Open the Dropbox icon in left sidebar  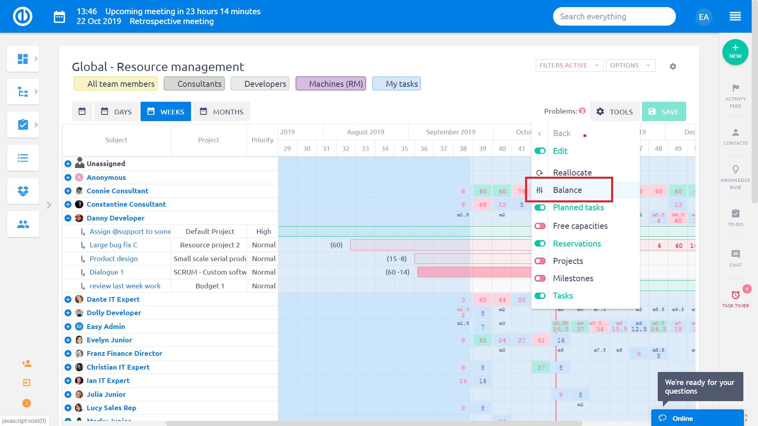(x=23, y=191)
